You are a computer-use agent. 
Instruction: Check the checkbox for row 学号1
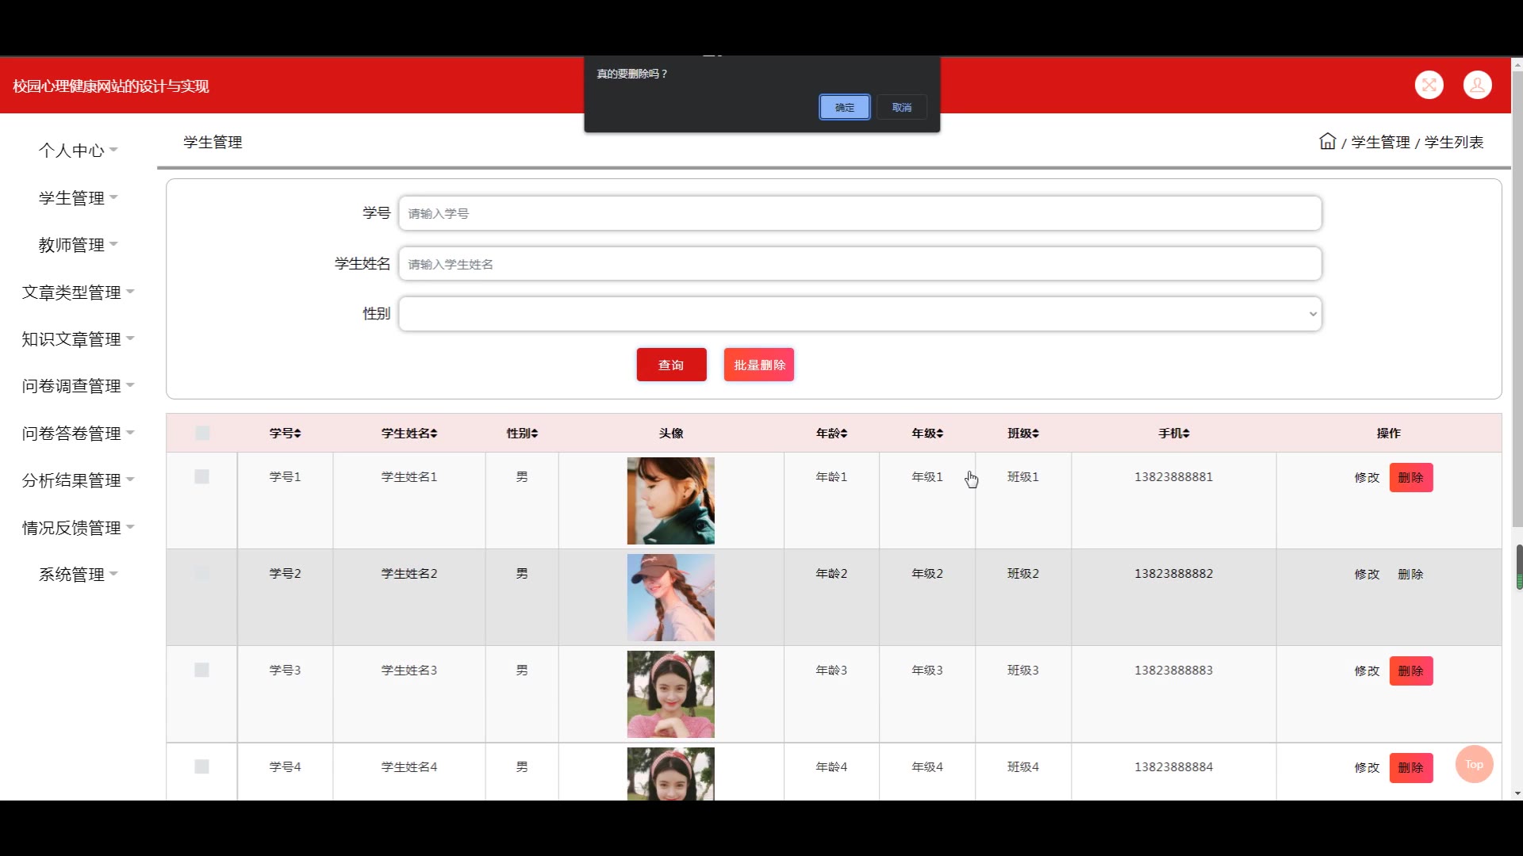[x=201, y=477]
